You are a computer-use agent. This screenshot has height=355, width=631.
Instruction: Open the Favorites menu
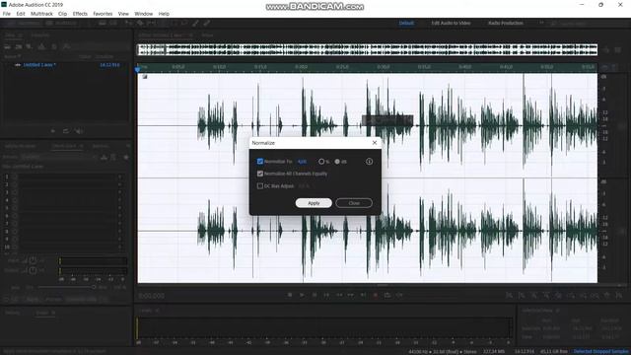[103, 14]
